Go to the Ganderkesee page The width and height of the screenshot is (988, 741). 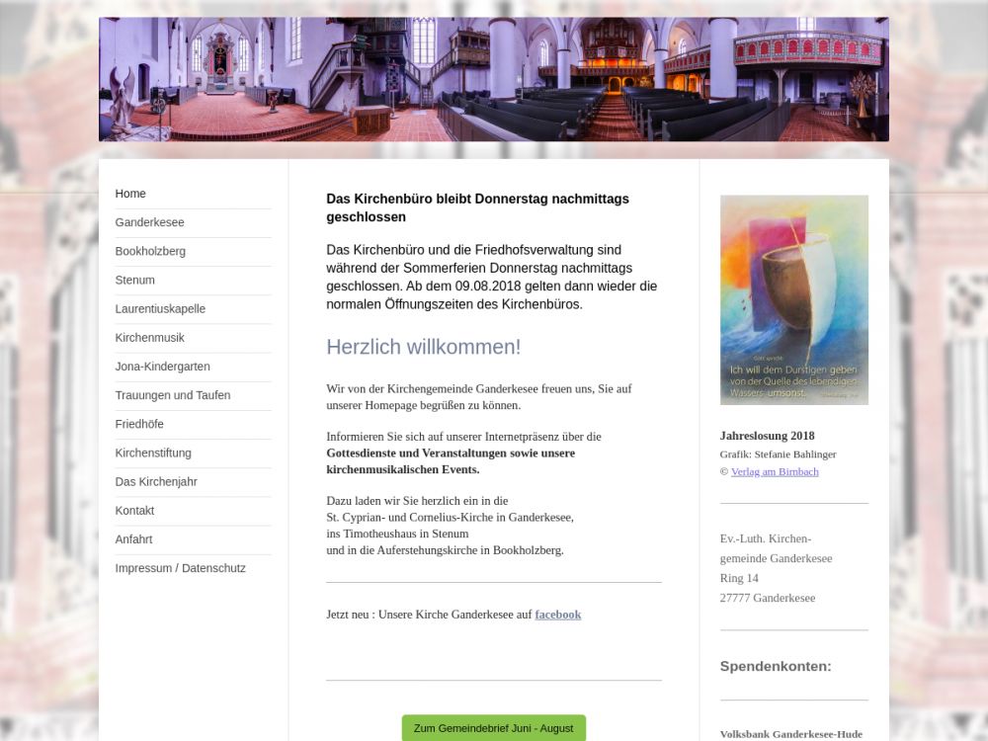[x=149, y=222]
